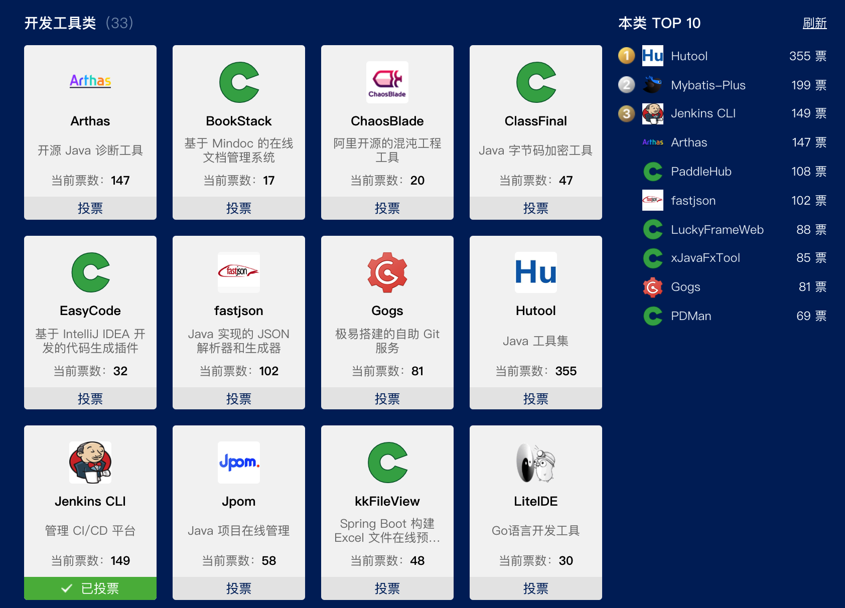Click the 开发工具类 category header

[60, 23]
